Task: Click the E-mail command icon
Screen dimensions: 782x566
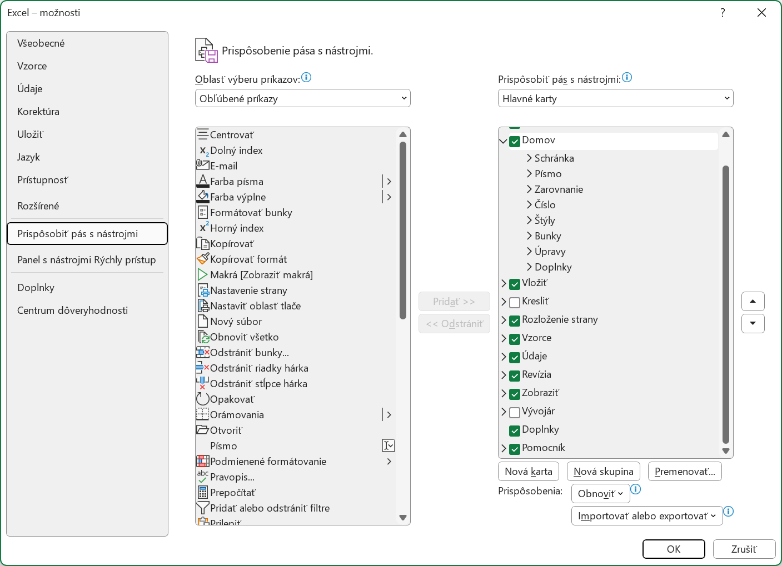Action: [203, 165]
